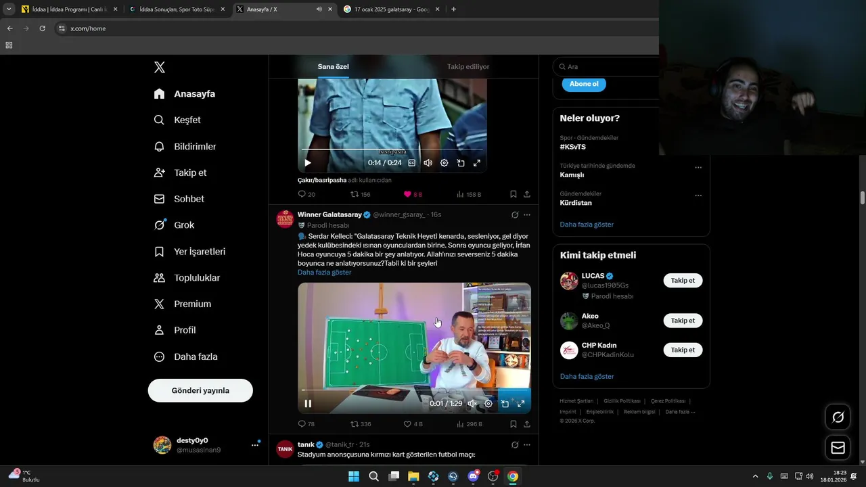866x487 pixels.
Task: Share the Winner Galatasaray post
Action: point(527,424)
